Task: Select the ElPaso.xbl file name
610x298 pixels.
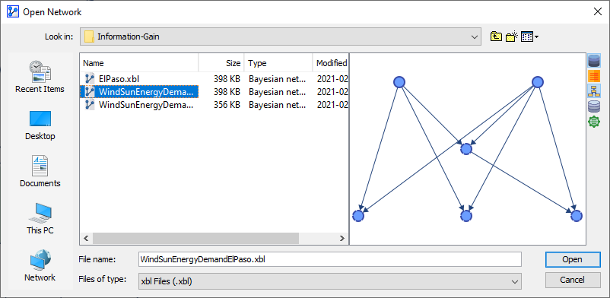Action: pyautogui.click(x=119, y=79)
